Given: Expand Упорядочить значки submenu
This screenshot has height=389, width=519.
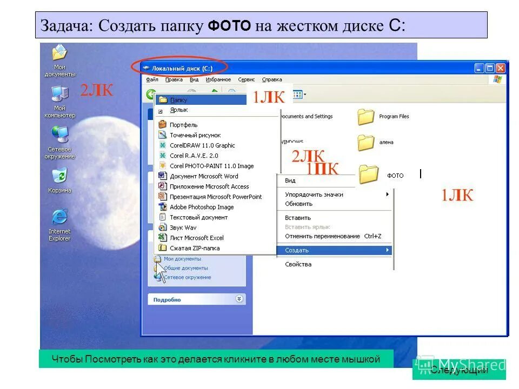Looking at the screenshot, I should tap(334, 194).
